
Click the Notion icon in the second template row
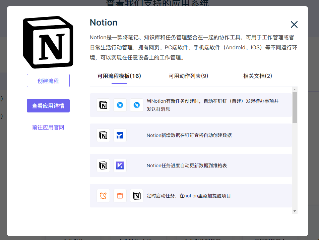pos(103,135)
